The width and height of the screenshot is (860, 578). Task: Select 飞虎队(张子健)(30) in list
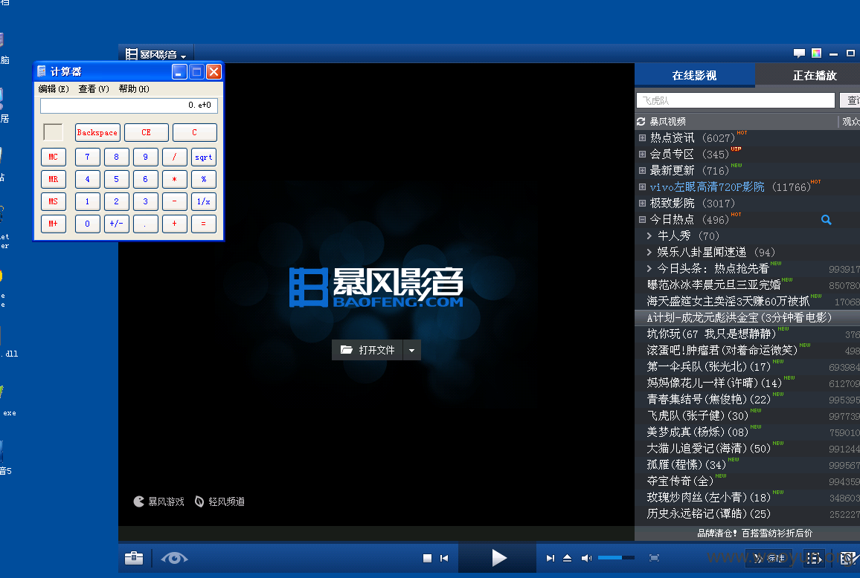coord(698,416)
